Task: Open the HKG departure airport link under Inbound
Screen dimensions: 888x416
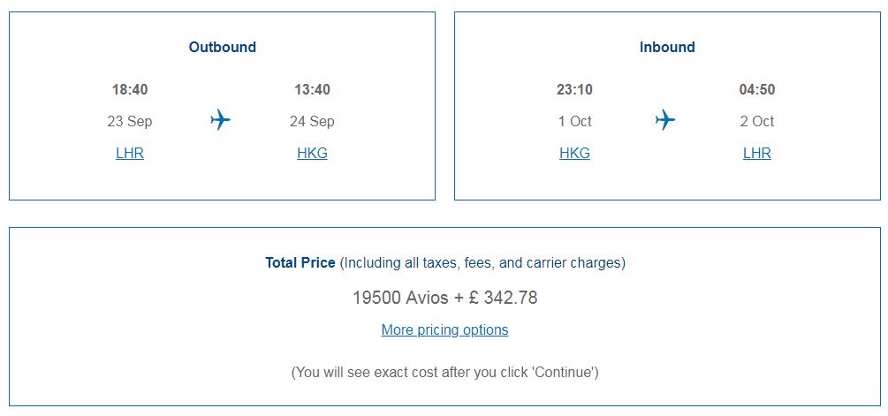Action: click(x=574, y=154)
